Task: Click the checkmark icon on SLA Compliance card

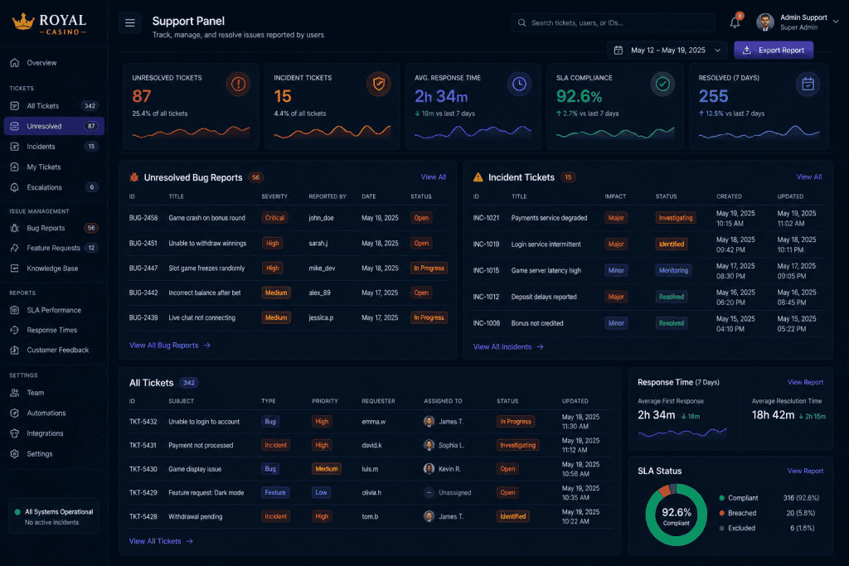Action: (662, 84)
